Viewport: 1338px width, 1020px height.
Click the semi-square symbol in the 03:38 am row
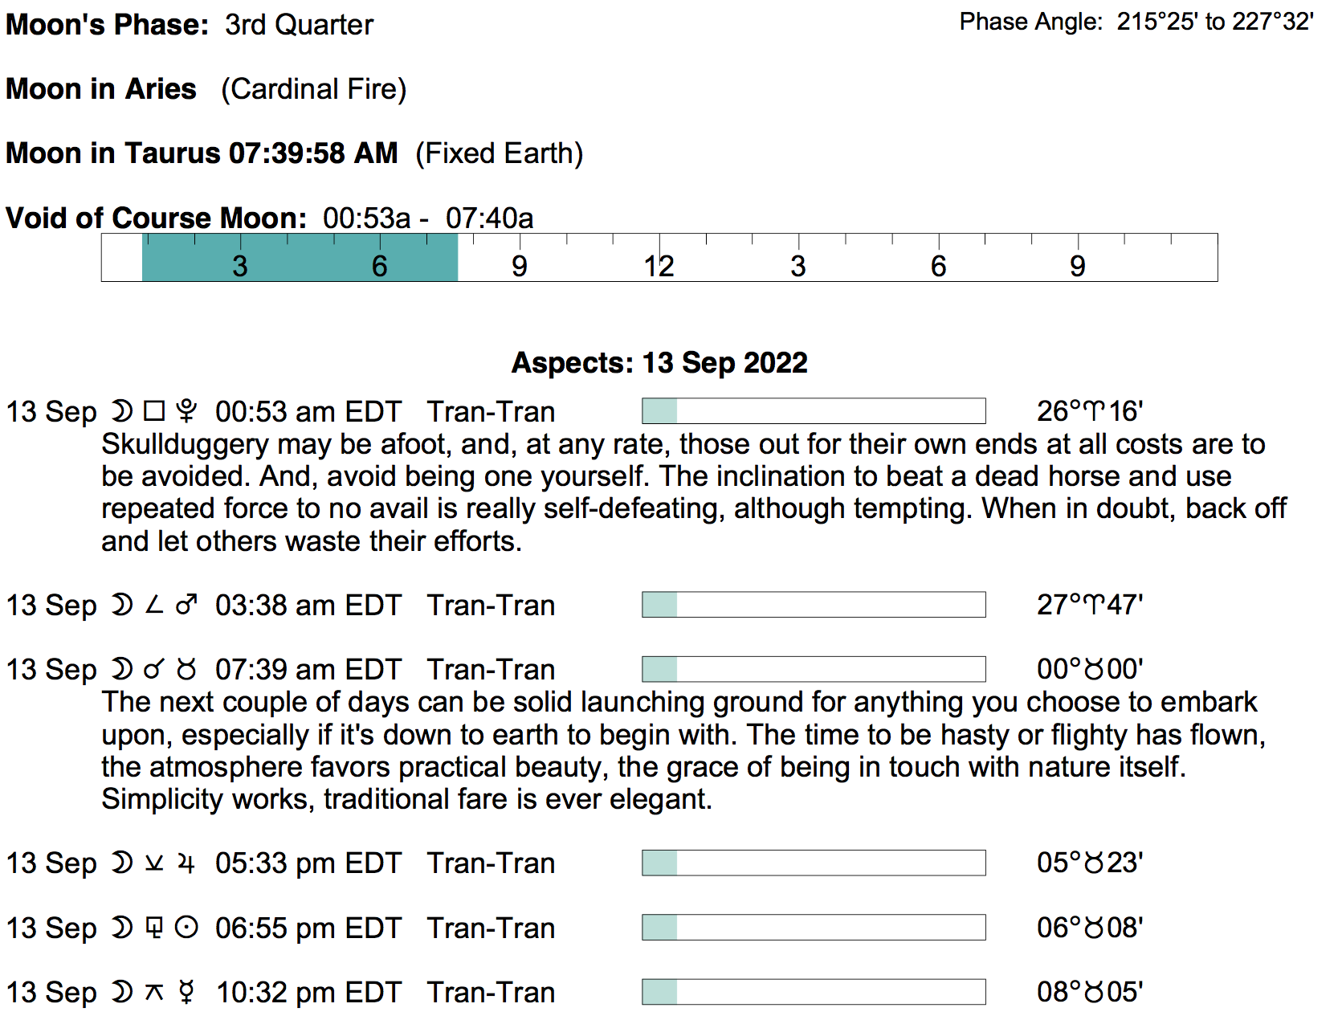point(154,605)
